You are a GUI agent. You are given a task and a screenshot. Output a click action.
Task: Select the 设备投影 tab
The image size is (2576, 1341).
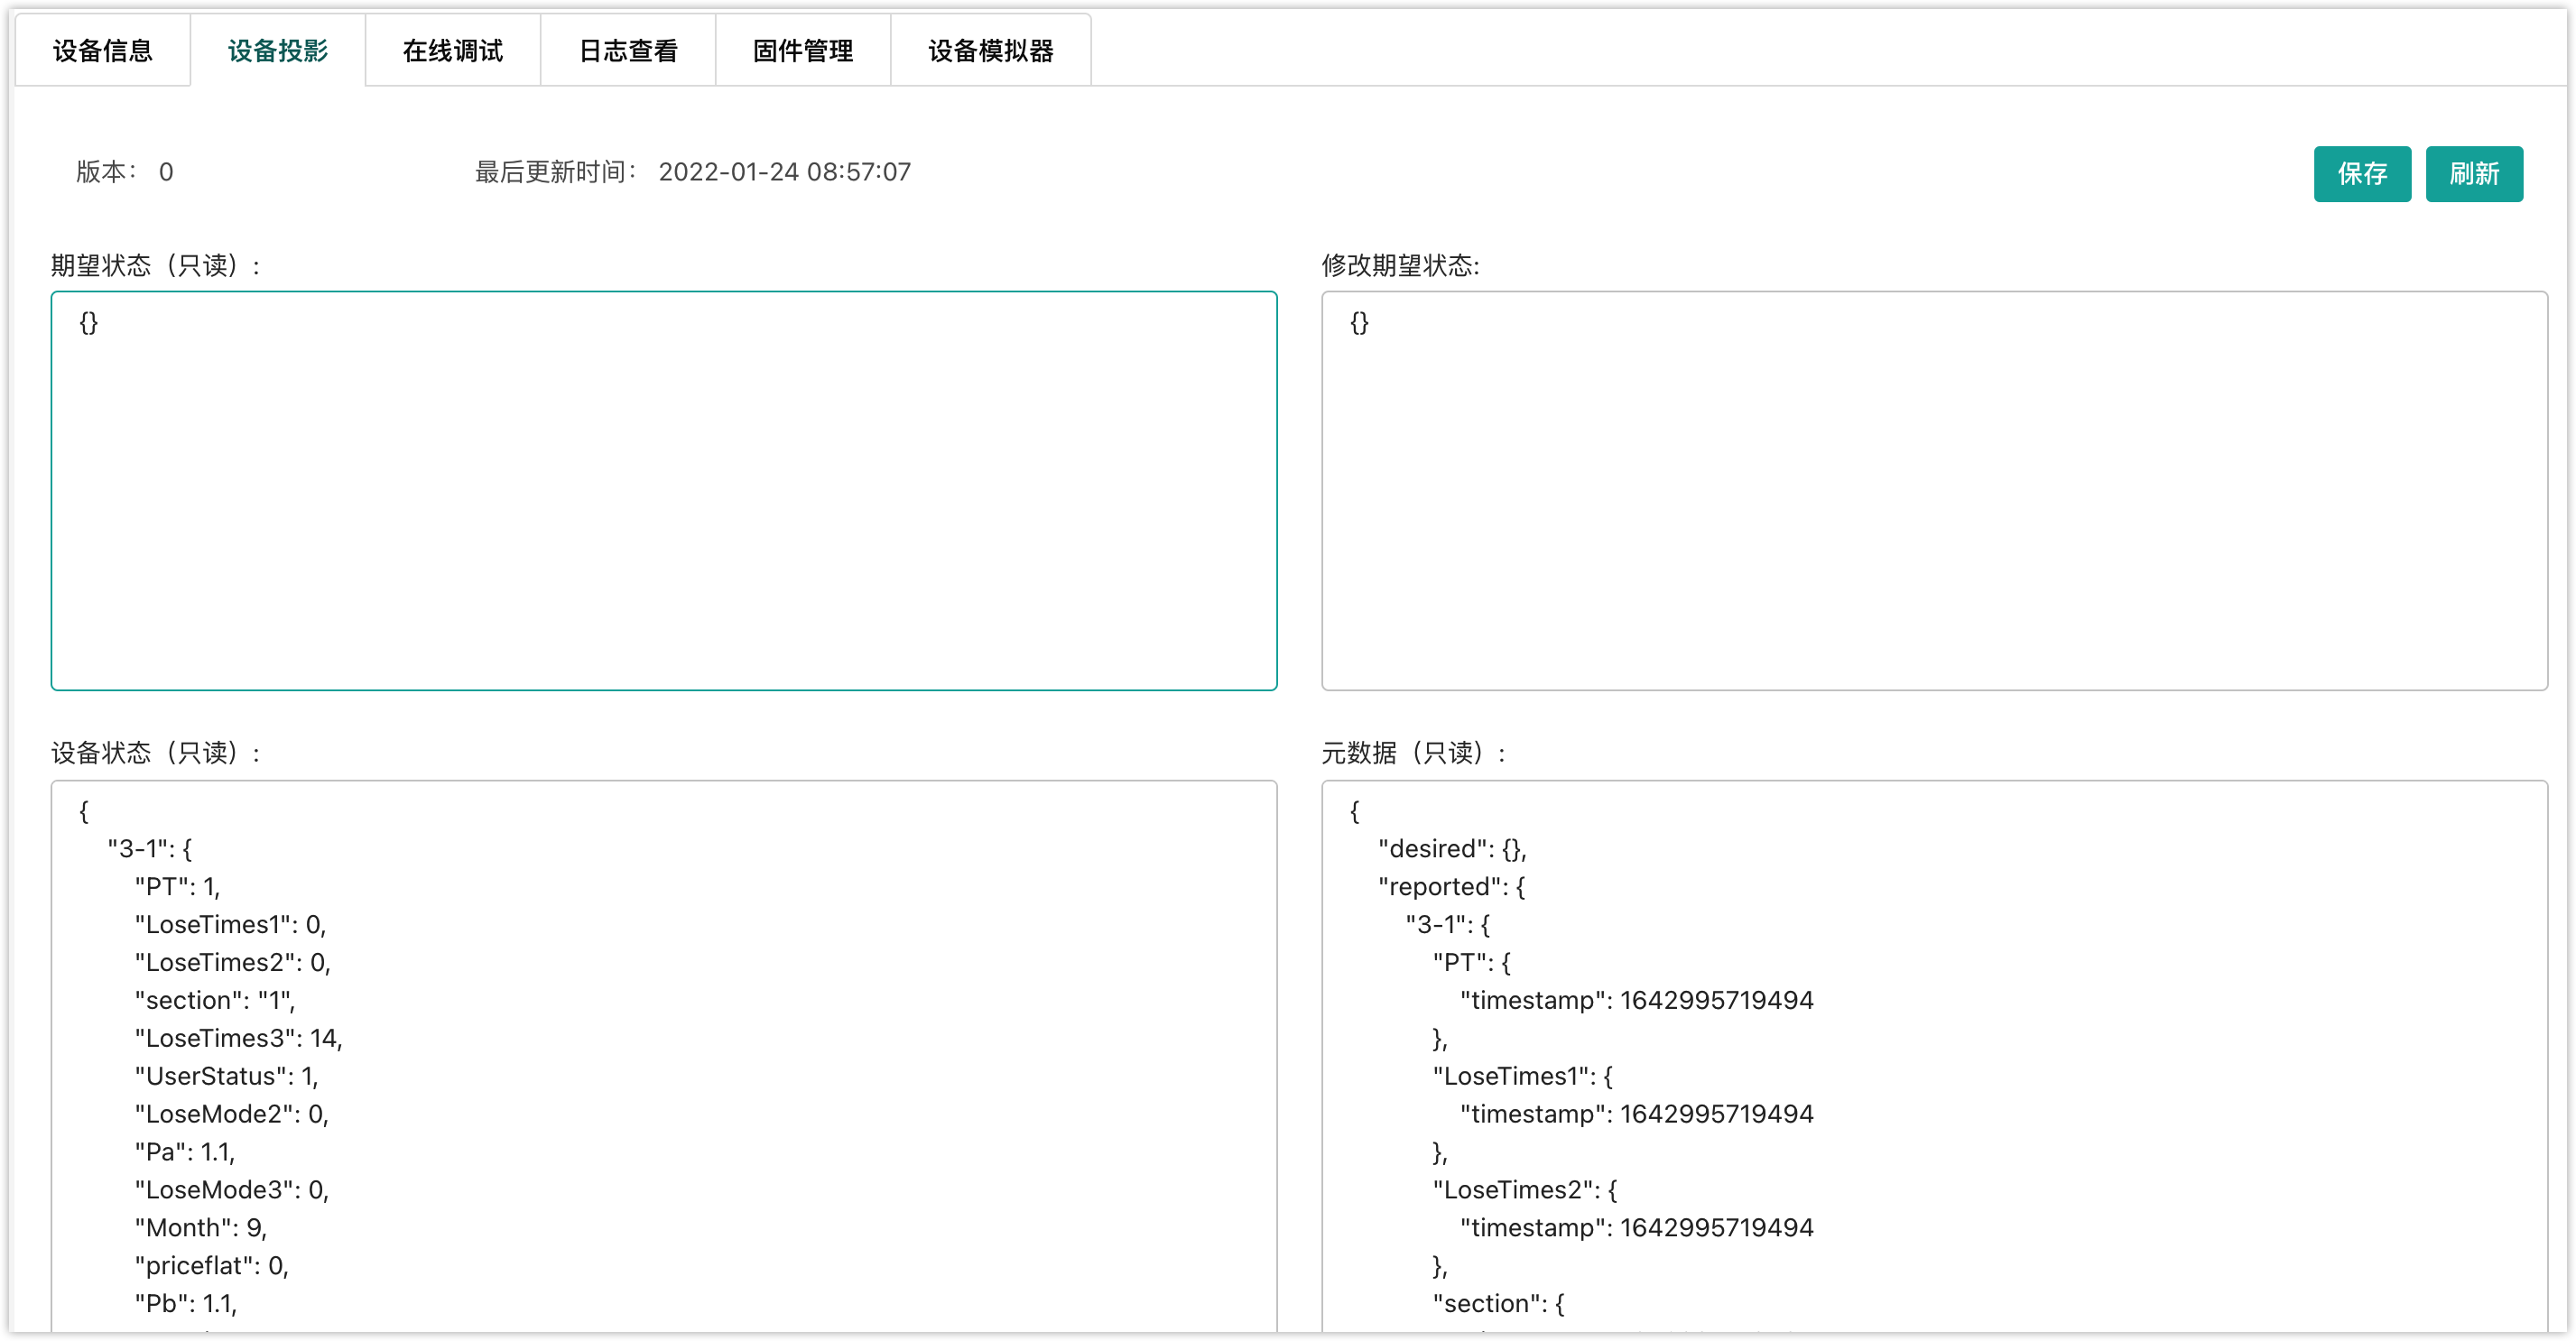[277, 50]
